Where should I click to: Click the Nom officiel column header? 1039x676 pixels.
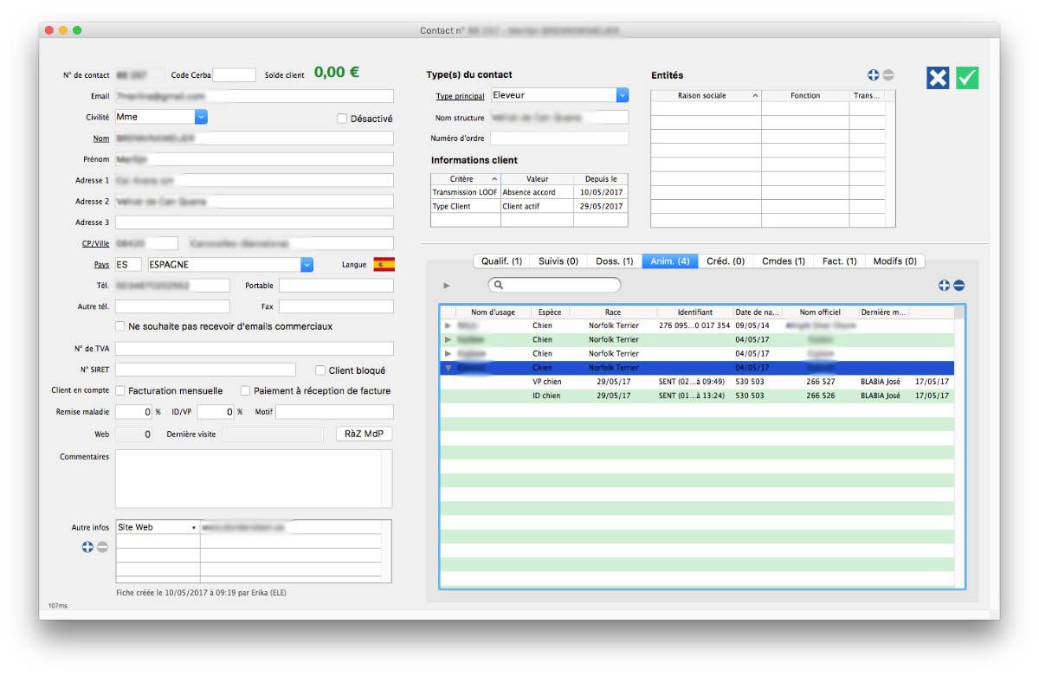coord(820,312)
